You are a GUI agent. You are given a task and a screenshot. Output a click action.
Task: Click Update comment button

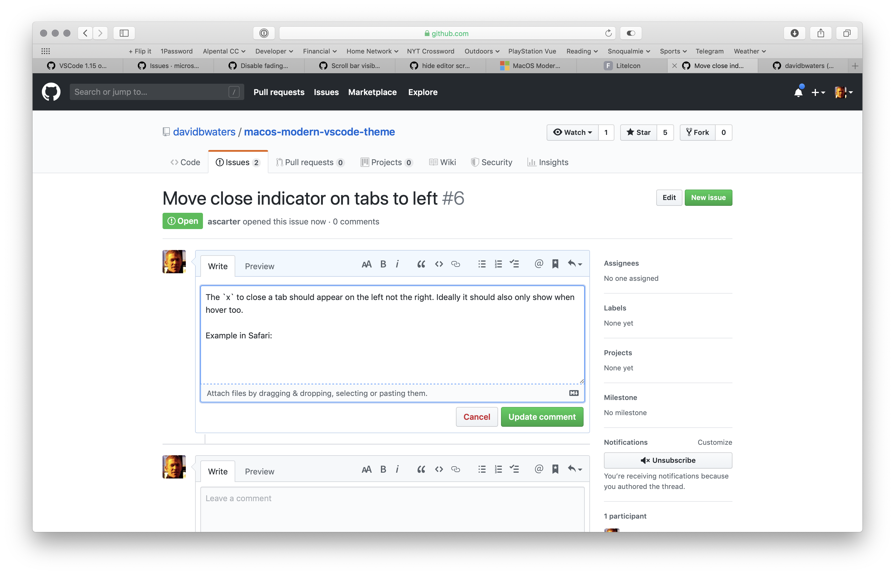coord(542,417)
